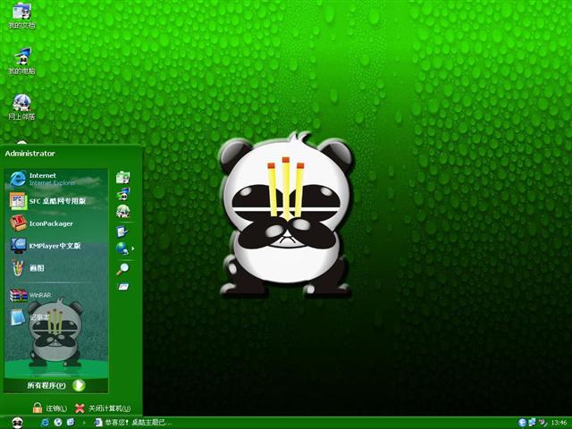
Task: Click the KMPlayer中文版 icon
Action: 19,245
